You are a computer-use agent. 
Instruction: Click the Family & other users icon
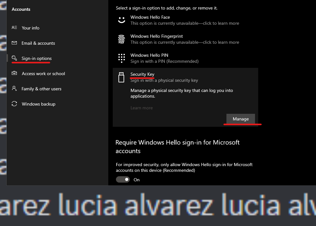tap(14, 88)
